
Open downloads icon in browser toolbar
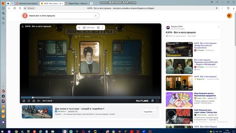pos(234,8)
